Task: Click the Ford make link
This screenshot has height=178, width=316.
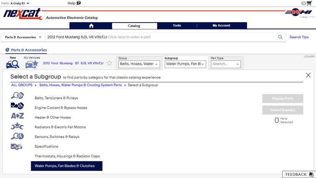Action: [x=54, y=63]
